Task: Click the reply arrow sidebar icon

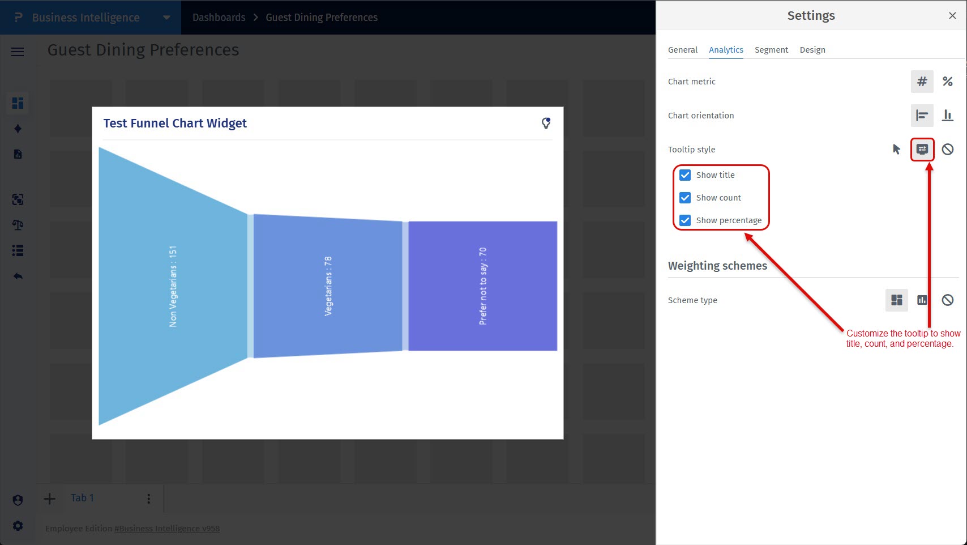Action: coord(18,276)
